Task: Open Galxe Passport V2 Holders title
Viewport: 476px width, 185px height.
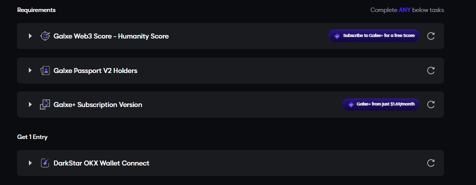Action: click(95, 71)
